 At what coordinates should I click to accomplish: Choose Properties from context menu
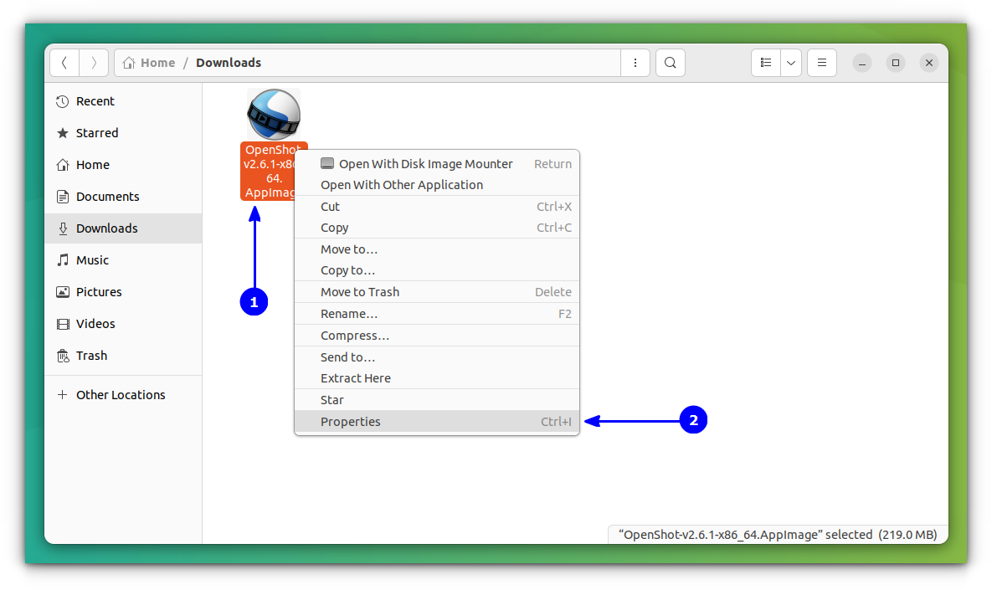pos(350,421)
